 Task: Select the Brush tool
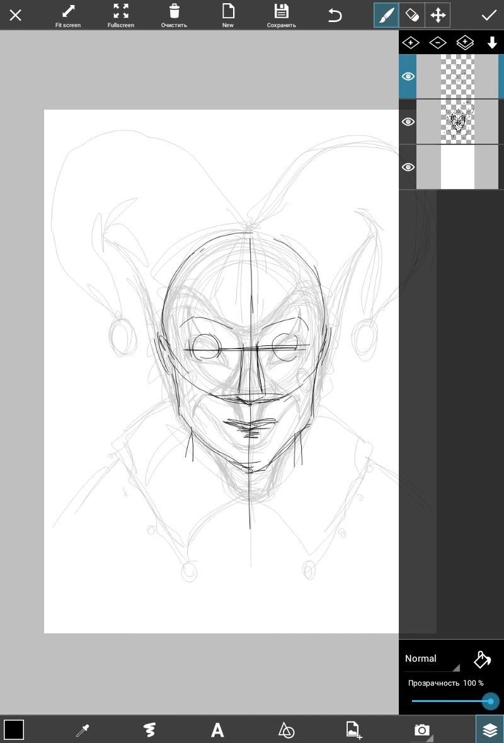[x=387, y=15]
